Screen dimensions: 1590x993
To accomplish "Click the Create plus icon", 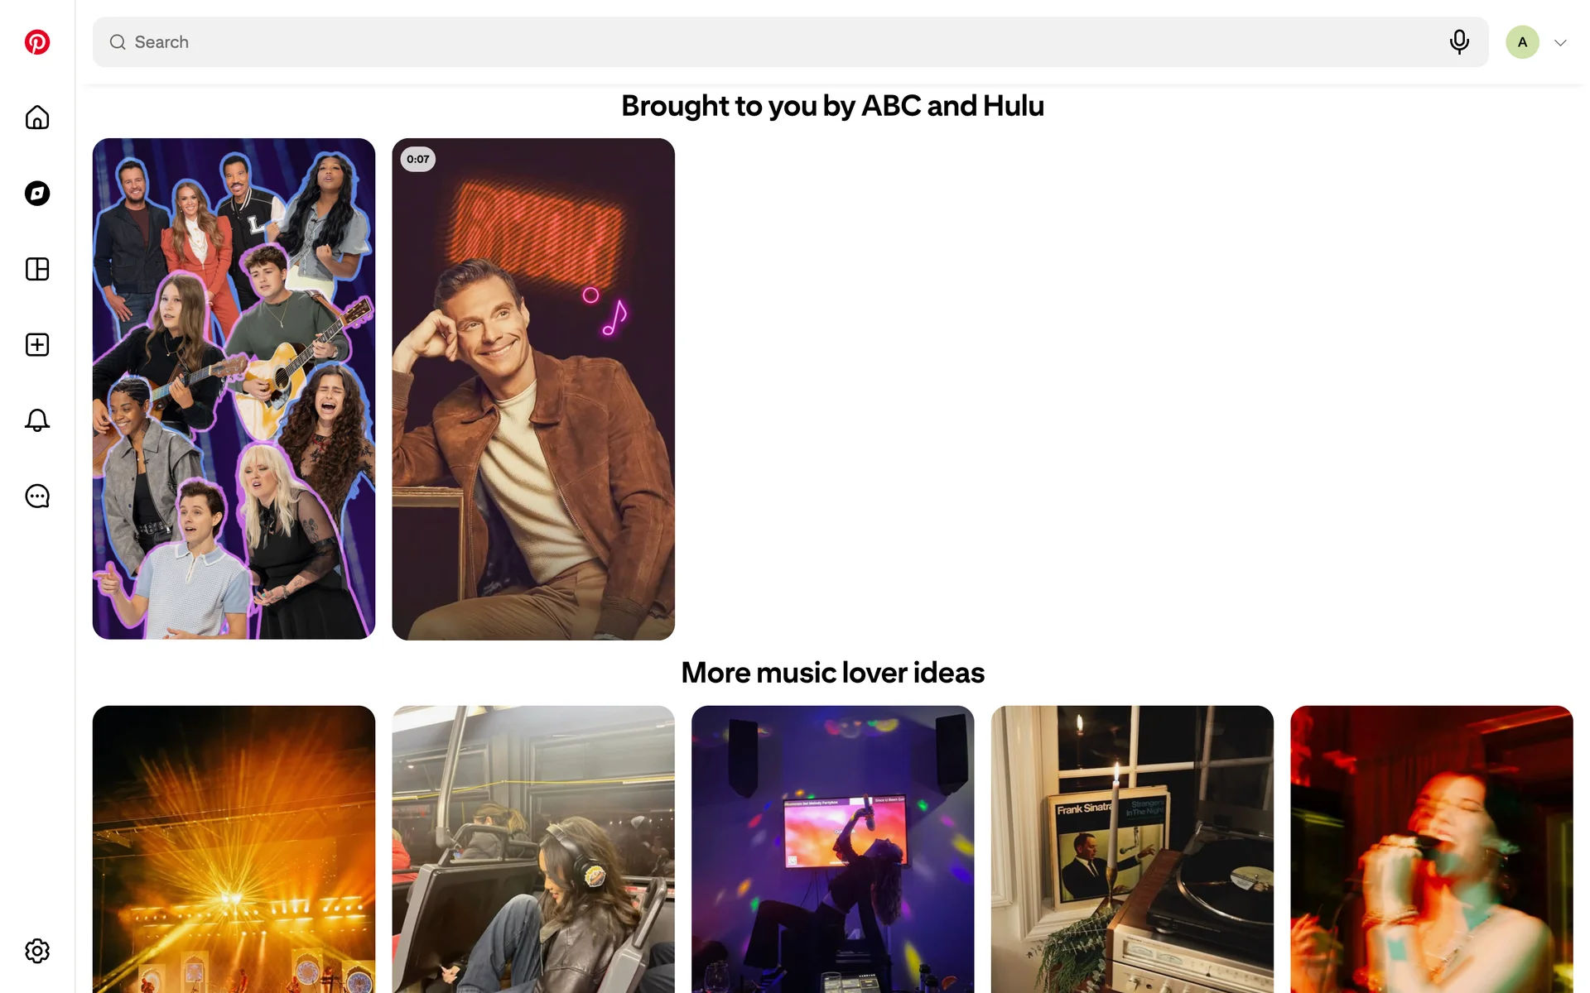I will (x=37, y=345).
